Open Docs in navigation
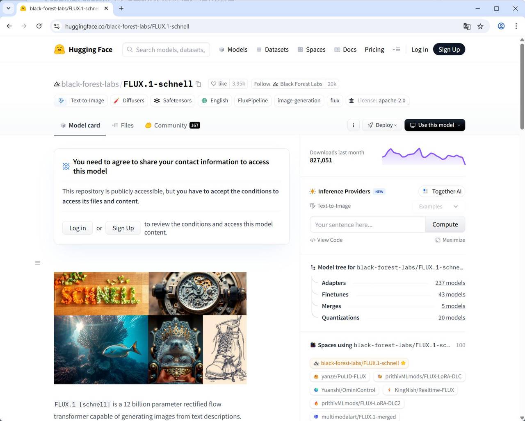The width and height of the screenshot is (525, 421). point(345,50)
